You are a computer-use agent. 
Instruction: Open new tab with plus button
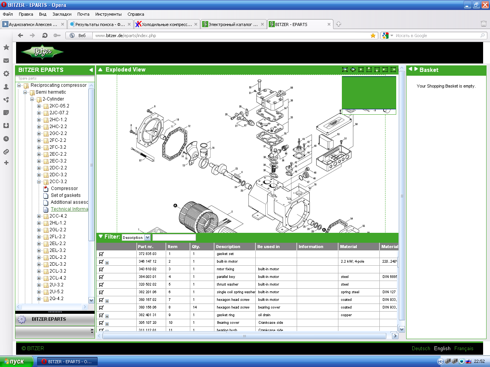(x=338, y=24)
